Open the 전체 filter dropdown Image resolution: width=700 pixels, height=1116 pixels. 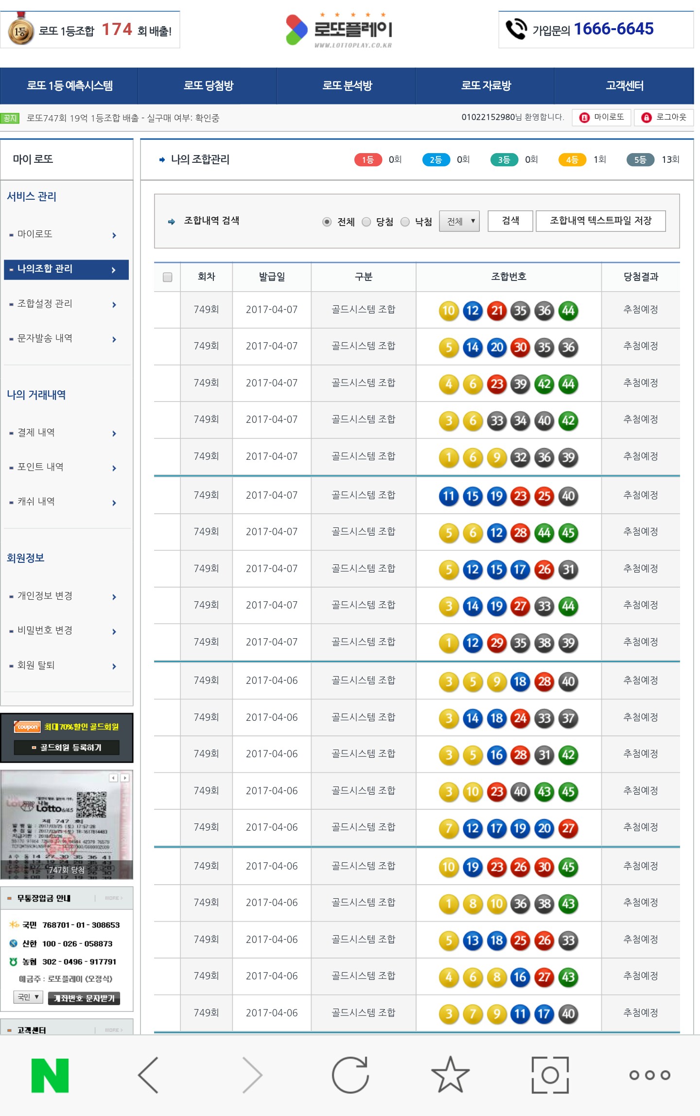(x=459, y=222)
